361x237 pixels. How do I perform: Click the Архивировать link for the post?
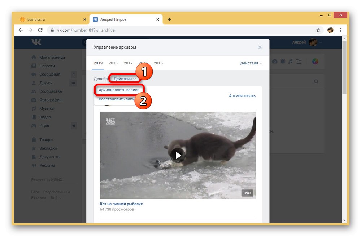(242, 96)
